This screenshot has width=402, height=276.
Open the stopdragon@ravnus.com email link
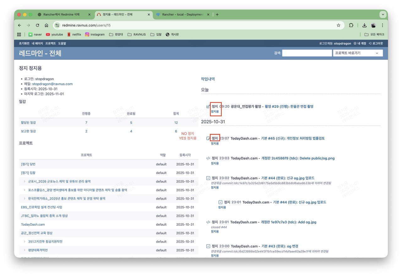click(x=52, y=84)
